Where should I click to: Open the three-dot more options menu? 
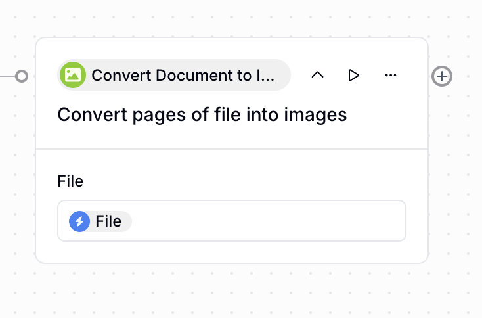click(391, 75)
